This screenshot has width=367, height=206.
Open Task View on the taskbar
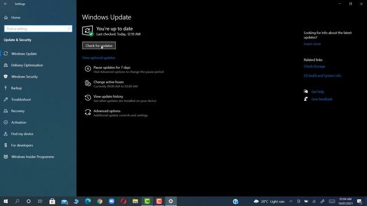pyautogui.click(x=40, y=201)
